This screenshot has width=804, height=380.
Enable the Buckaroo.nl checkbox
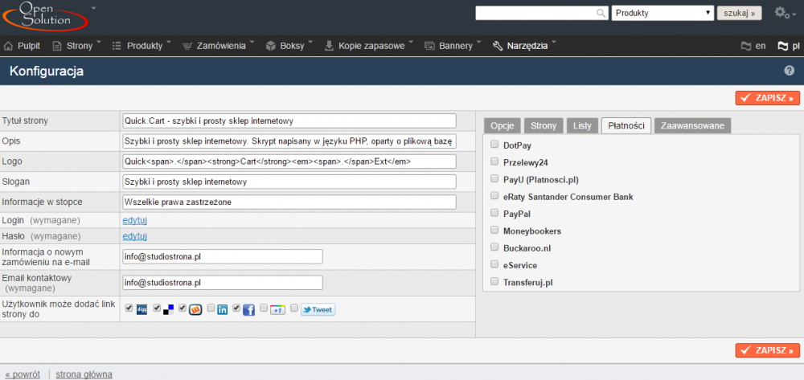click(494, 247)
